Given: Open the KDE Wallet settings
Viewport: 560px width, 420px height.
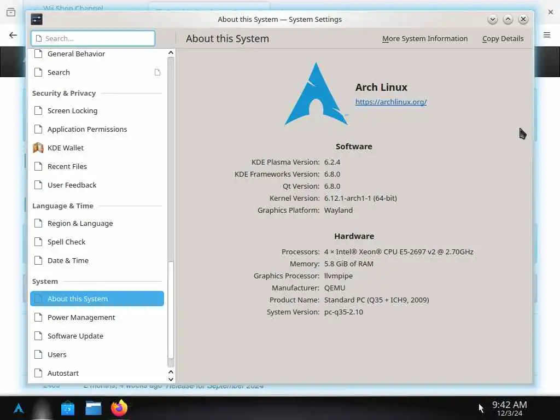Looking at the screenshot, I should [97, 148].
